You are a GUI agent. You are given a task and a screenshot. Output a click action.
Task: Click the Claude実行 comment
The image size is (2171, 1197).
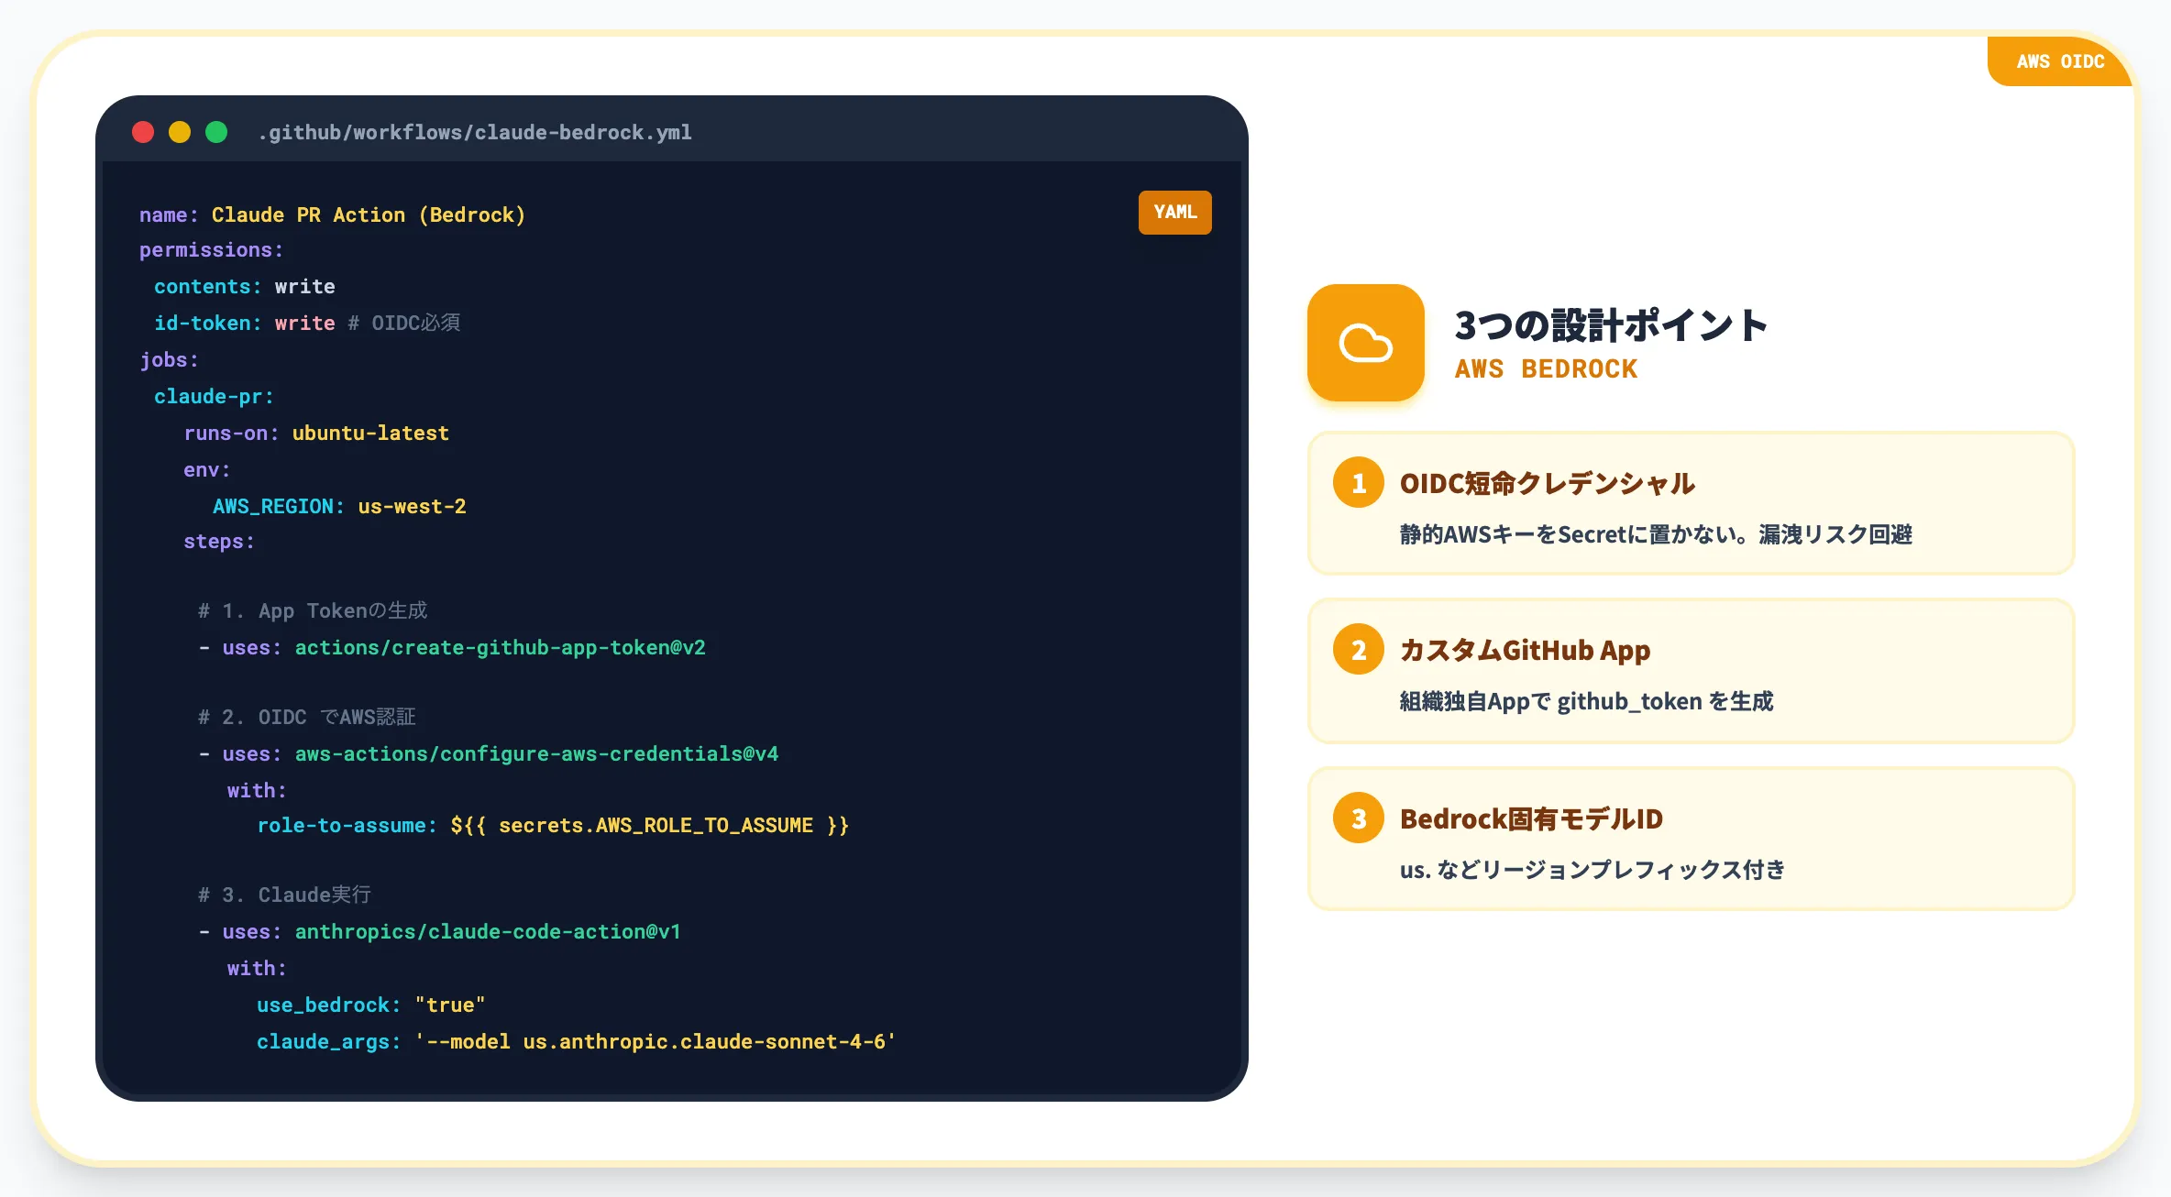[x=285, y=895]
